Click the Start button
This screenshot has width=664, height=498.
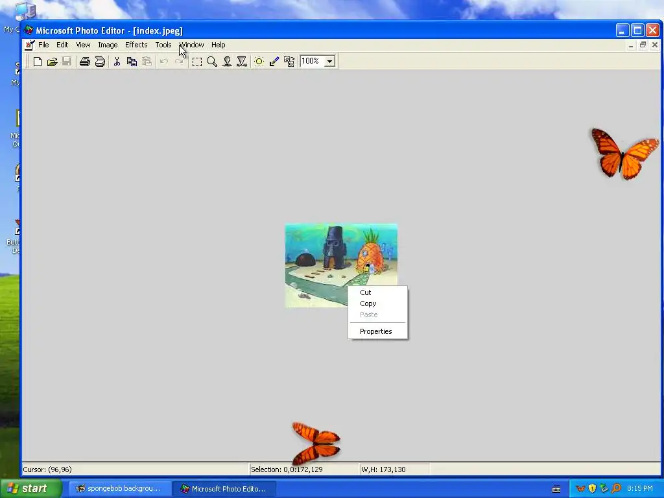pyautogui.click(x=30, y=488)
